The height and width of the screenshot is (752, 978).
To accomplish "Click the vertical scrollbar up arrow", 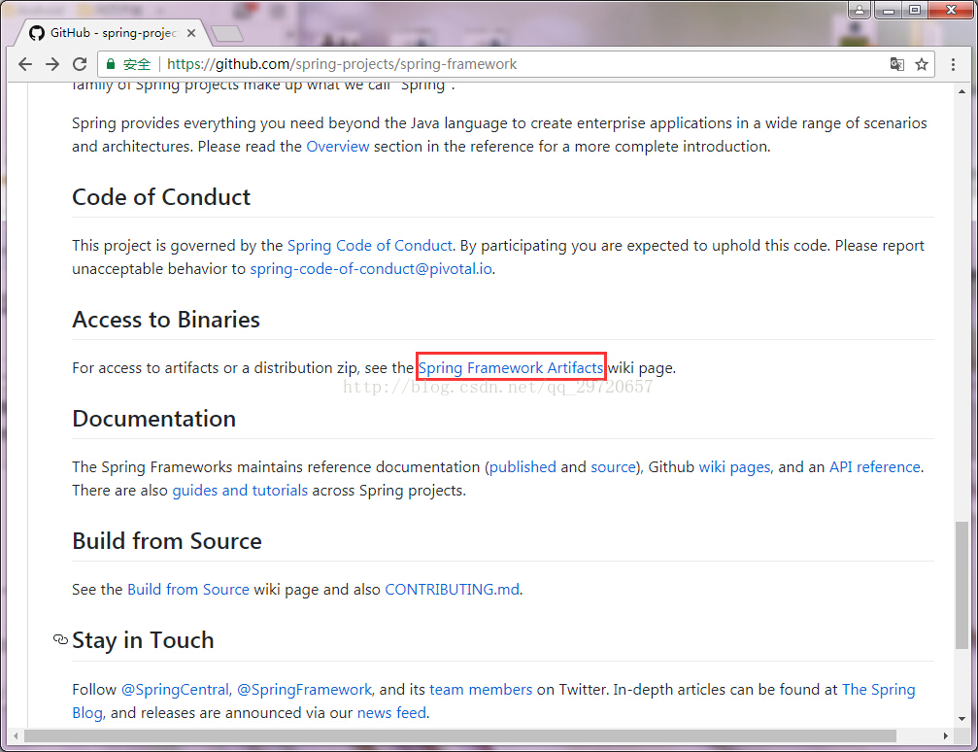I will pos(961,91).
